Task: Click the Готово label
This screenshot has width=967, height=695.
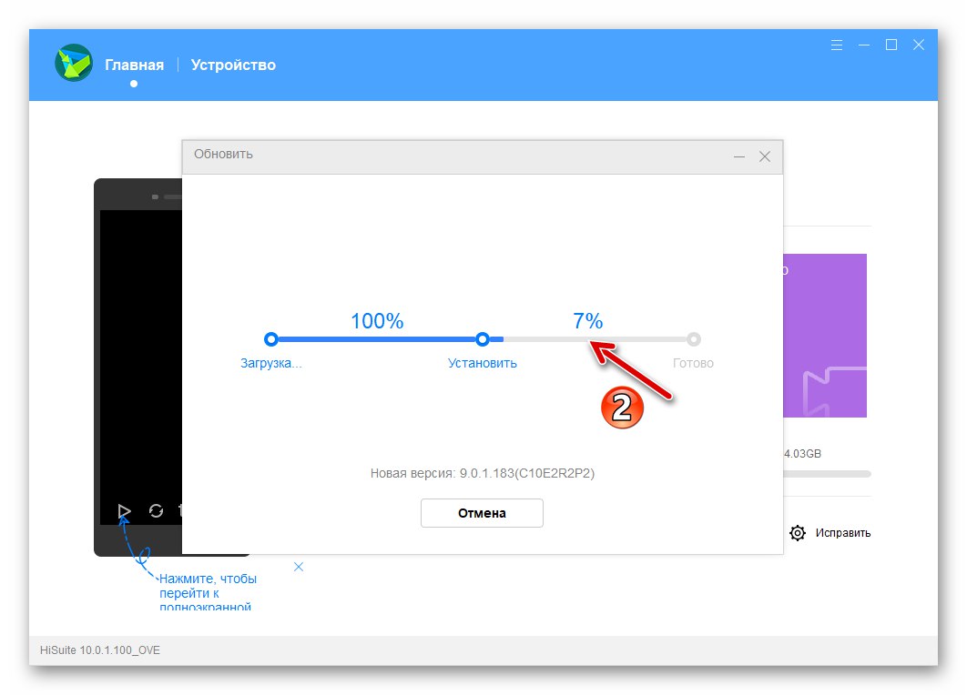Action: click(x=693, y=364)
